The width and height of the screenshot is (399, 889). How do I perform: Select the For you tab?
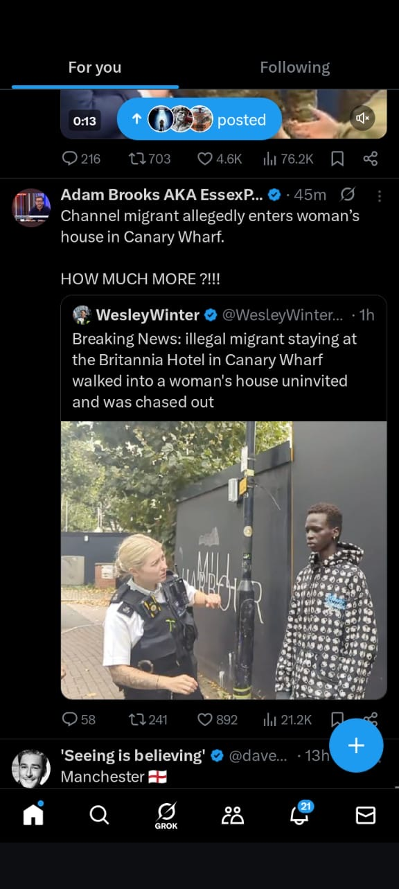click(95, 67)
